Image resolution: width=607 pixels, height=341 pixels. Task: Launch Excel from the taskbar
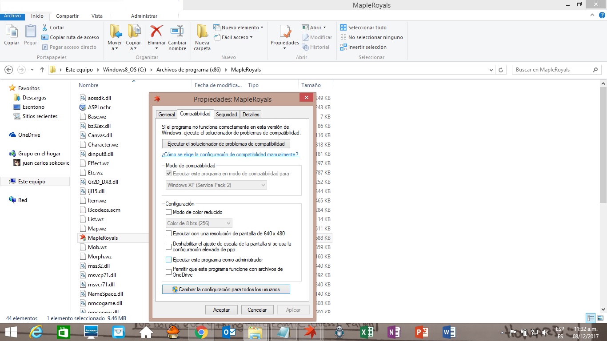(367, 332)
